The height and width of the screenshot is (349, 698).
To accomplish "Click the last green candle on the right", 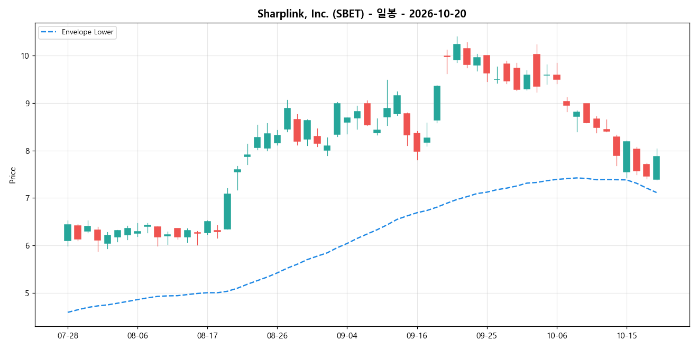I will point(656,168).
